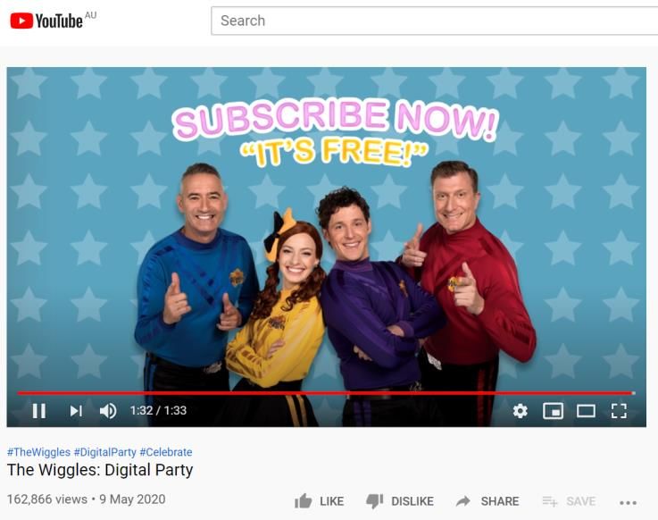Image resolution: width=658 pixels, height=520 pixels.
Task: Open the #Celebrate hashtag link
Action: (166, 452)
